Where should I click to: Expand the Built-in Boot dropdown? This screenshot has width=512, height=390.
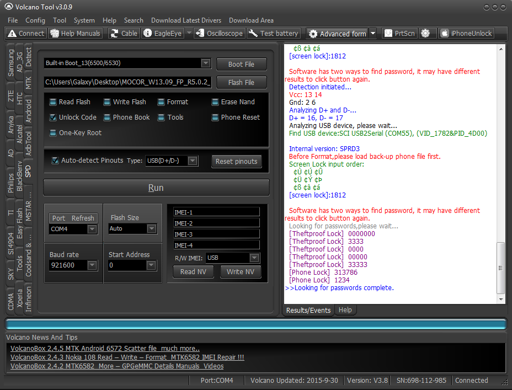(206, 63)
